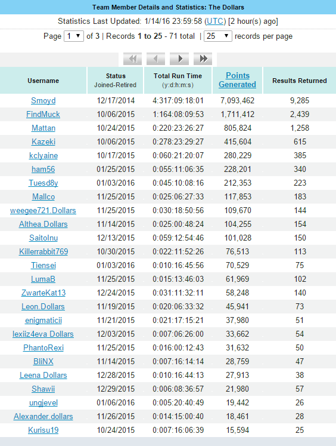Click the lexiiz4eva Dollars link
The width and height of the screenshot is (336, 446).
[x=43, y=334]
